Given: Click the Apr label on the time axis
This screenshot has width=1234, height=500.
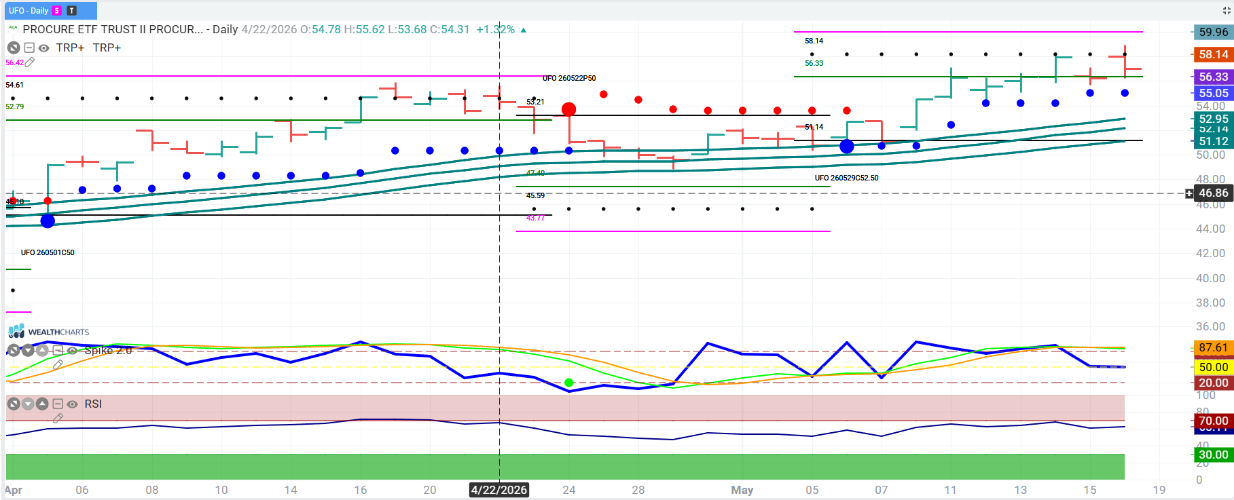Looking at the screenshot, I should coord(14,490).
